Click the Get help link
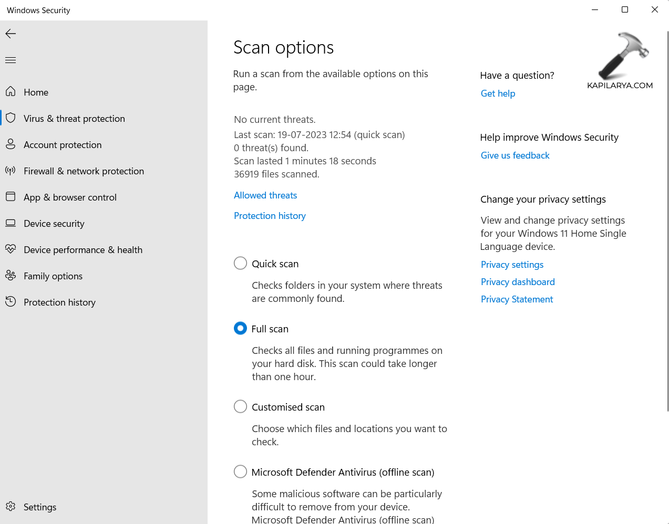 (x=498, y=93)
